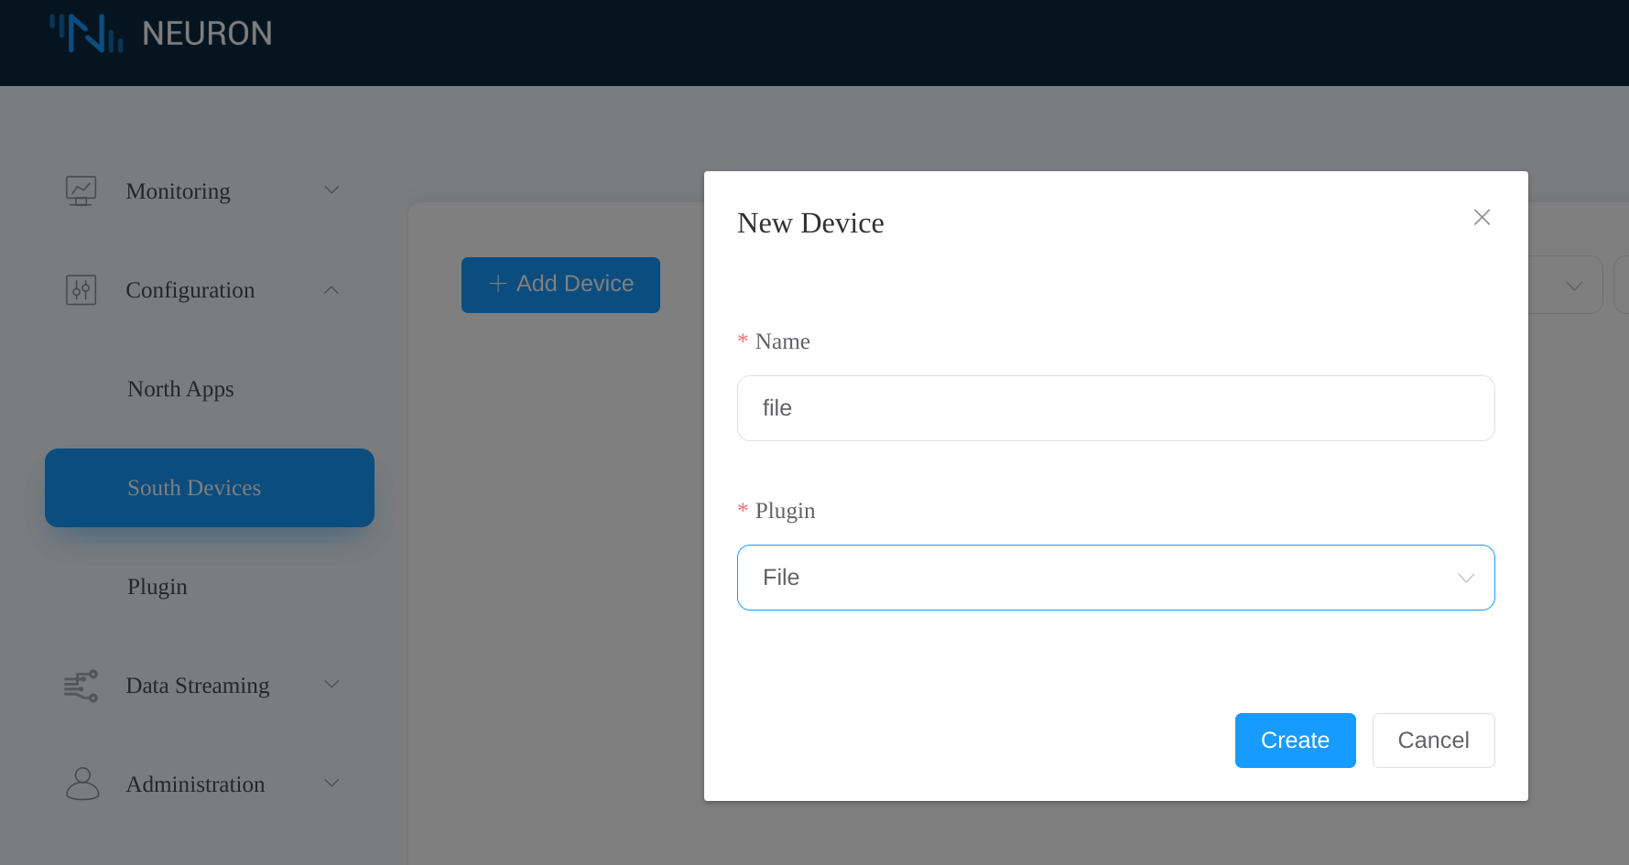Click the Administration person icon
The height and width of the screenshot is (865, 1629).
[81, 784]
